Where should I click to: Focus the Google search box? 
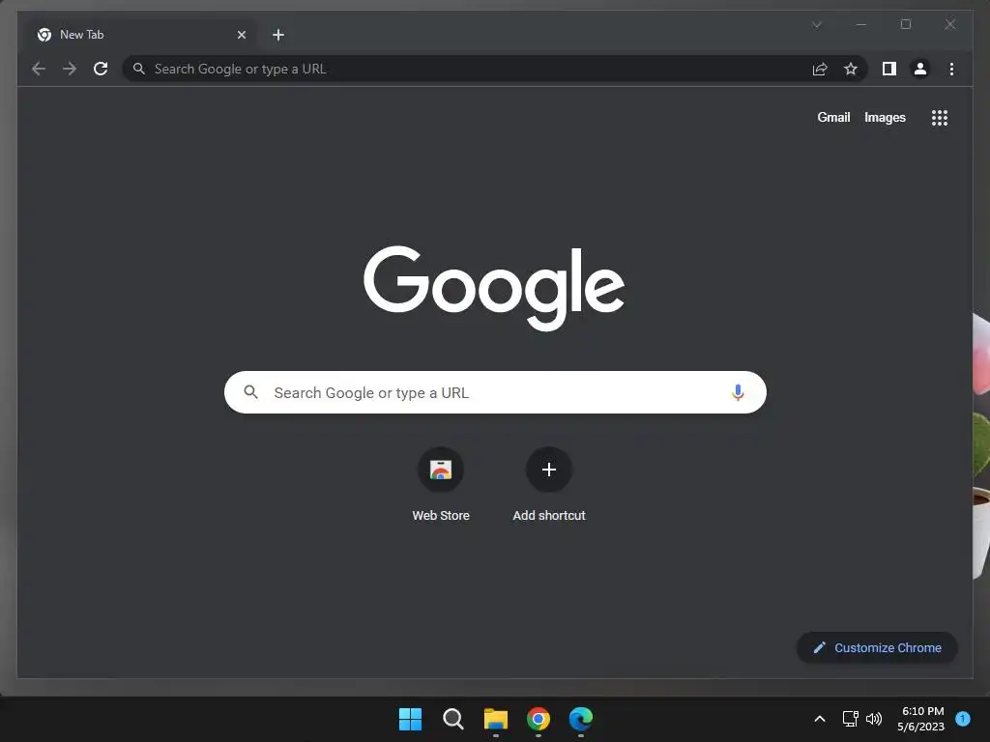[x=495, y=392]
